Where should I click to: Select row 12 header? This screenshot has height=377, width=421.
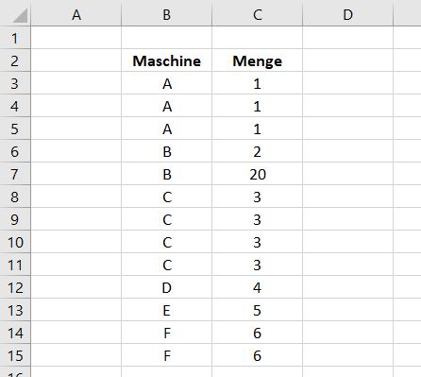[x=15, y=287]
